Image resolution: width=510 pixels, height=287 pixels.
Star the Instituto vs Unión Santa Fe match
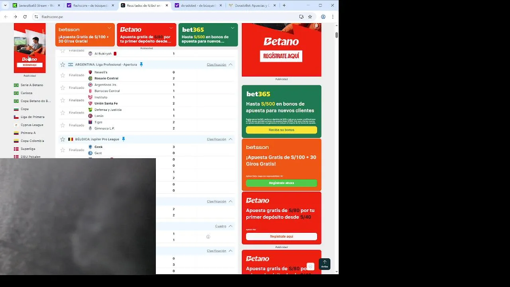click(63, 100)
